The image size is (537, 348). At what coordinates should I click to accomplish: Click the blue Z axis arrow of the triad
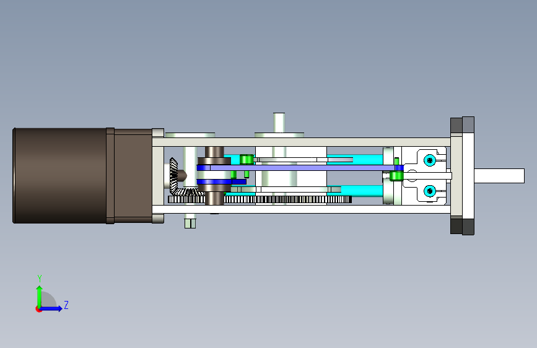pyautogui.click(x=51, y=308)
